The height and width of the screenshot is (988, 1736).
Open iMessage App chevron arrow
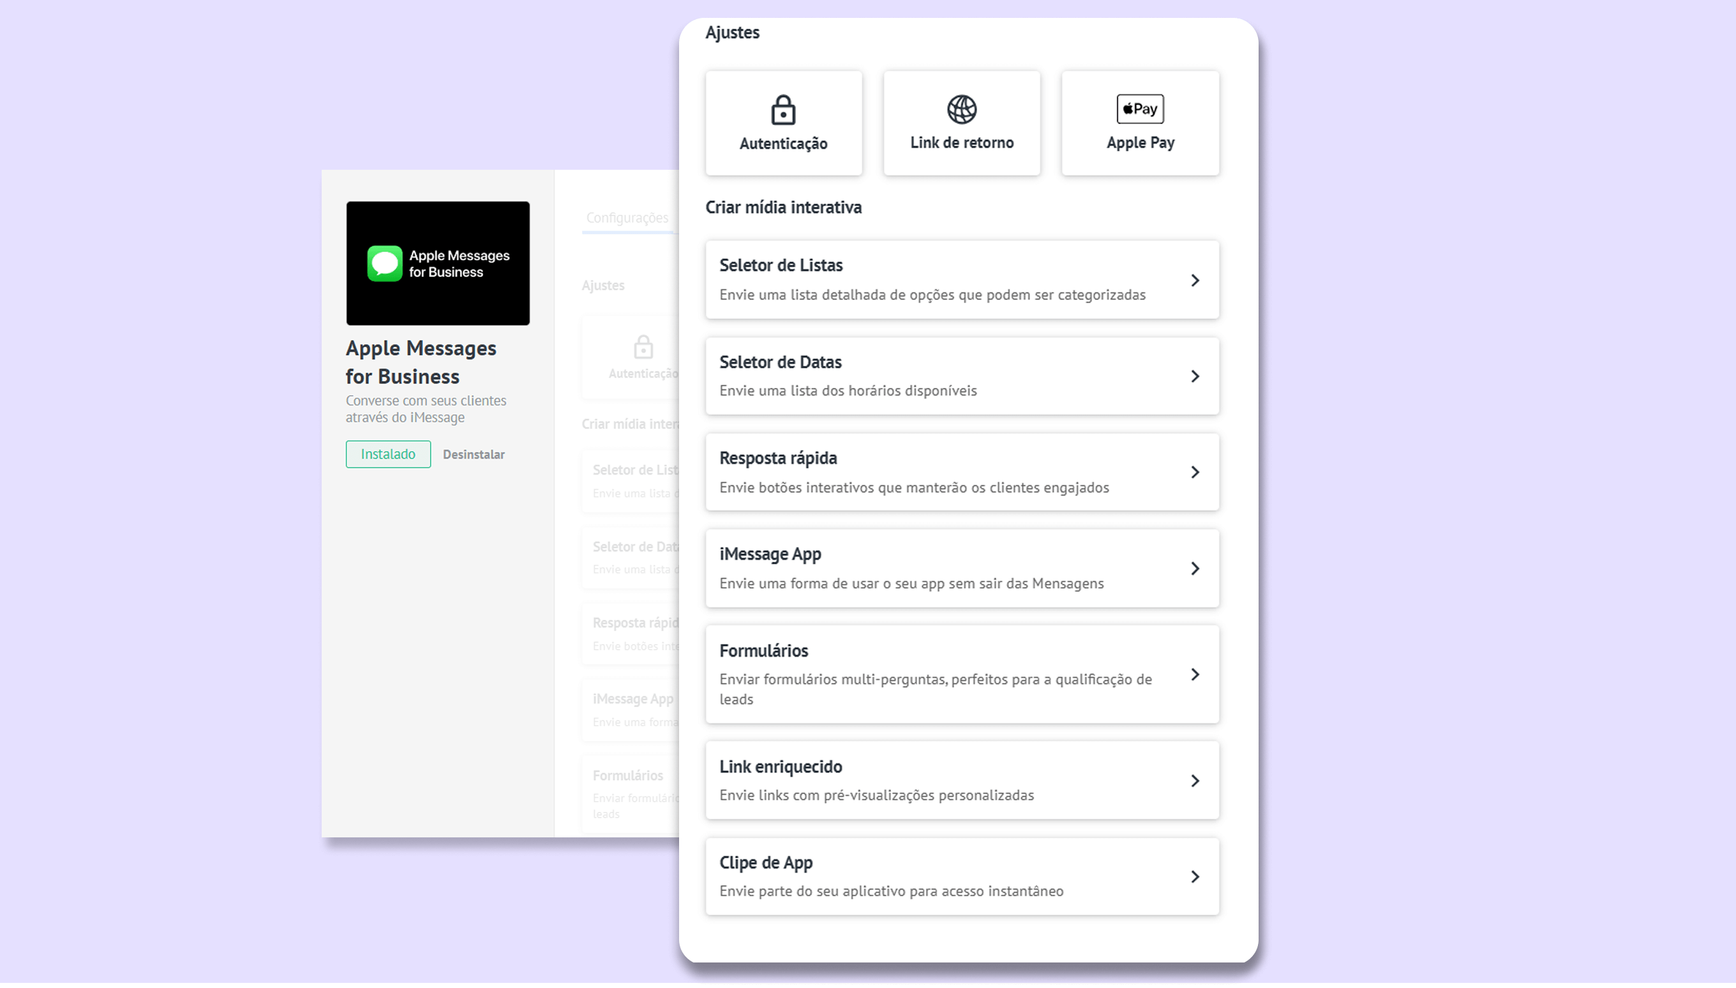click(x=1195, y=569)
